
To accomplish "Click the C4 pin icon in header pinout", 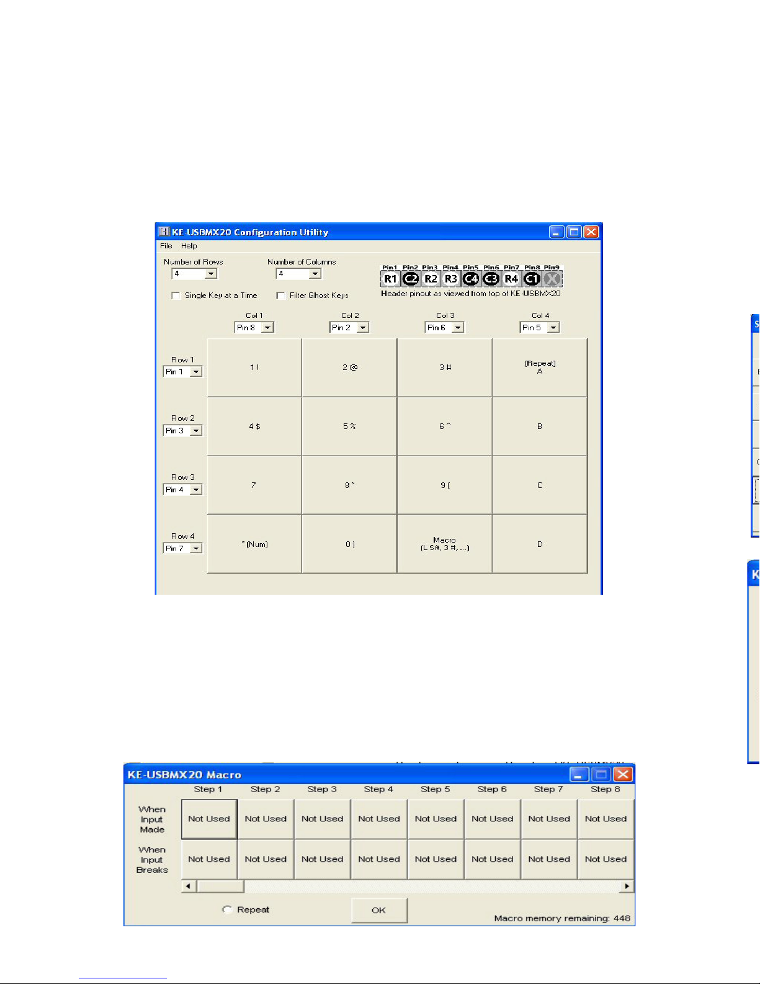I will click(471, 279).
